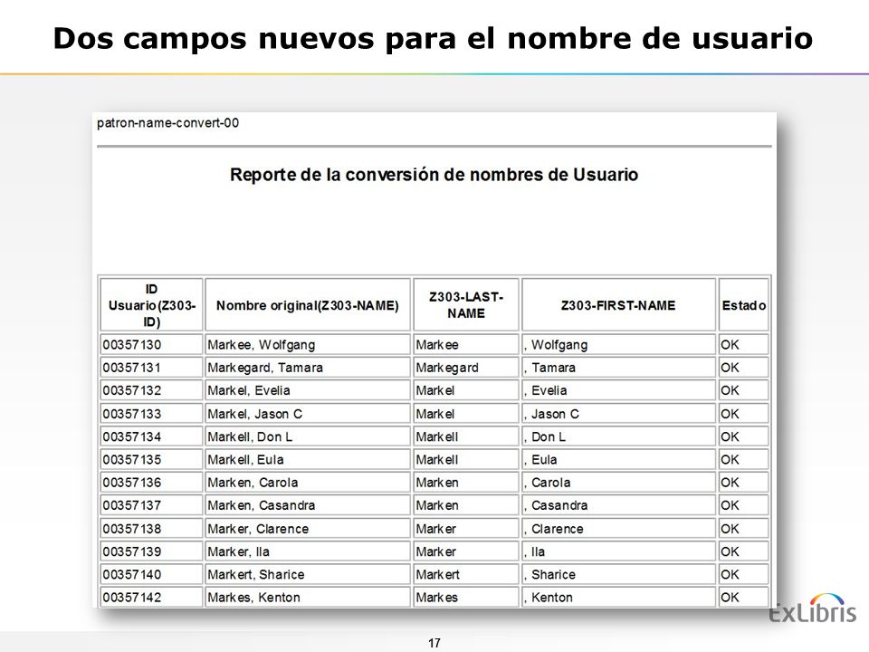Screen dimensions: 869x652
Task: Click last name cell 'Markert'
Action: 466,574
